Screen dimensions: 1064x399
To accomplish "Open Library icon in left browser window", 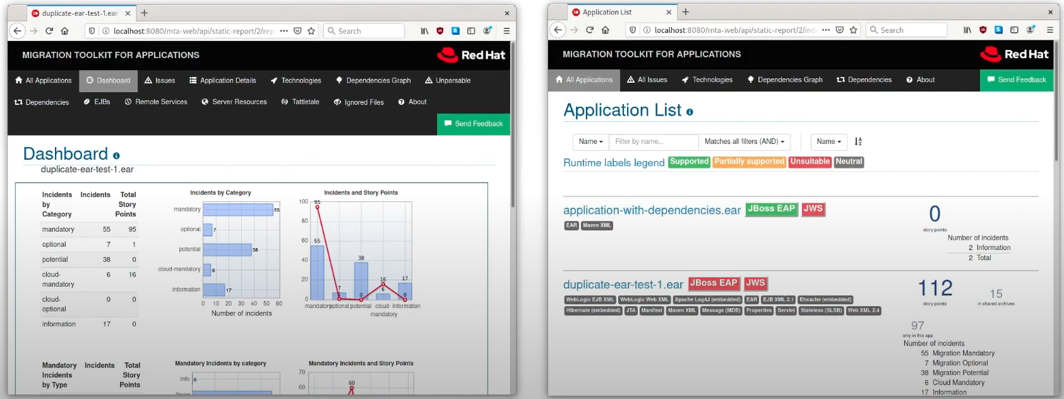I will pos(425,30).
